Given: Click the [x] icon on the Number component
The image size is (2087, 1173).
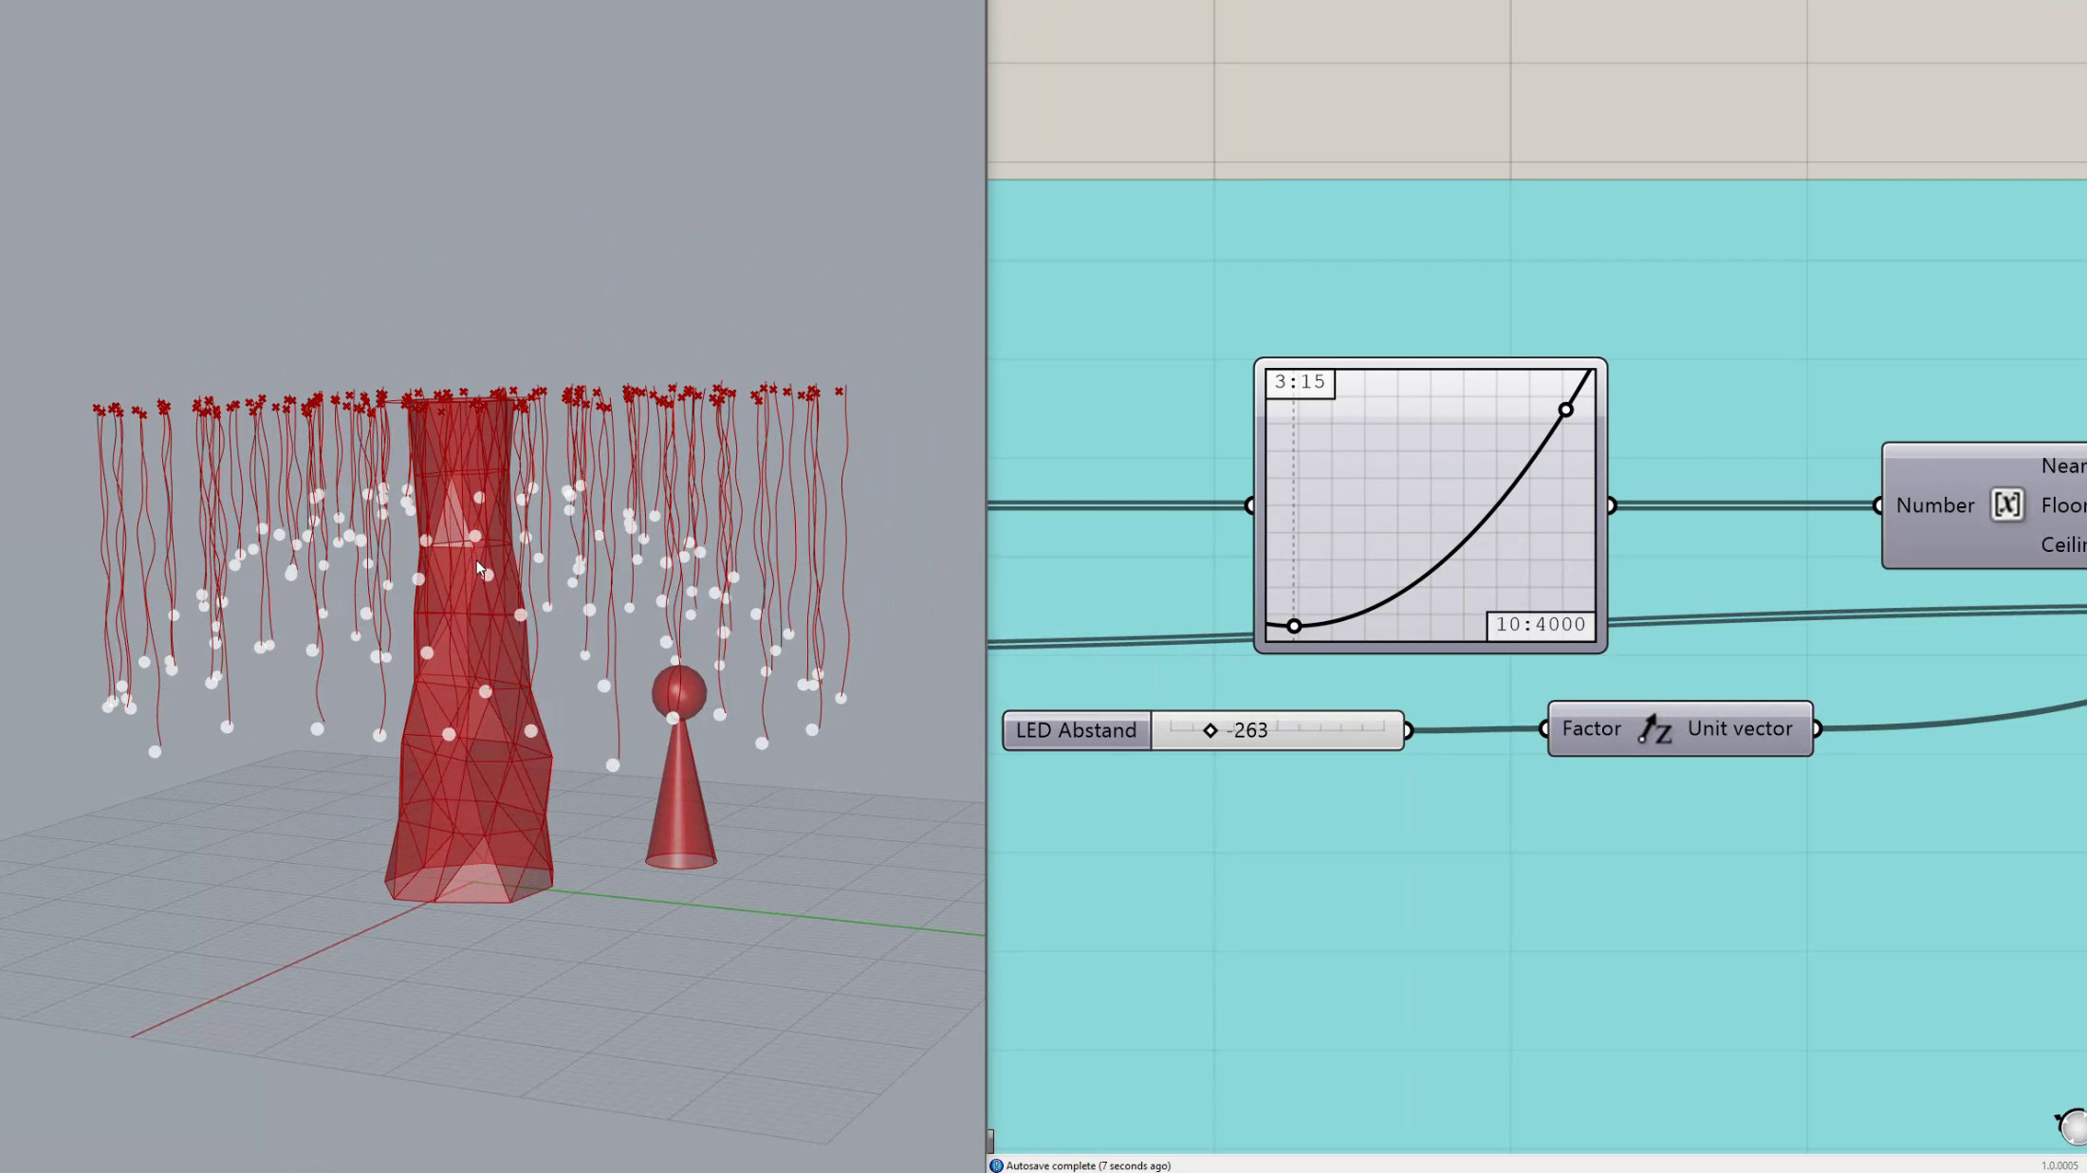Looking at the screenshot, I should pos(2006,504).
